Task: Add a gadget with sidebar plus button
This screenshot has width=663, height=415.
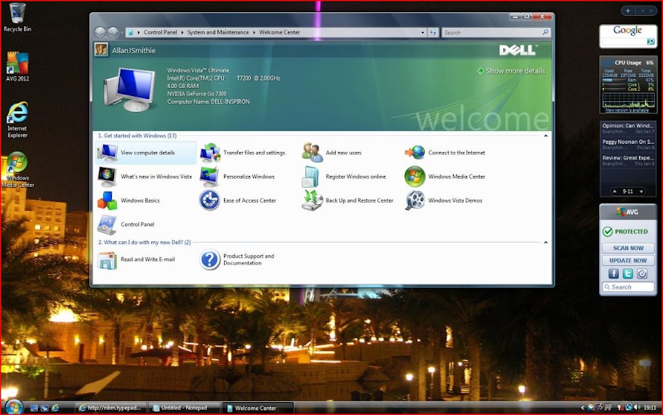Action: (x=628, y=11)
